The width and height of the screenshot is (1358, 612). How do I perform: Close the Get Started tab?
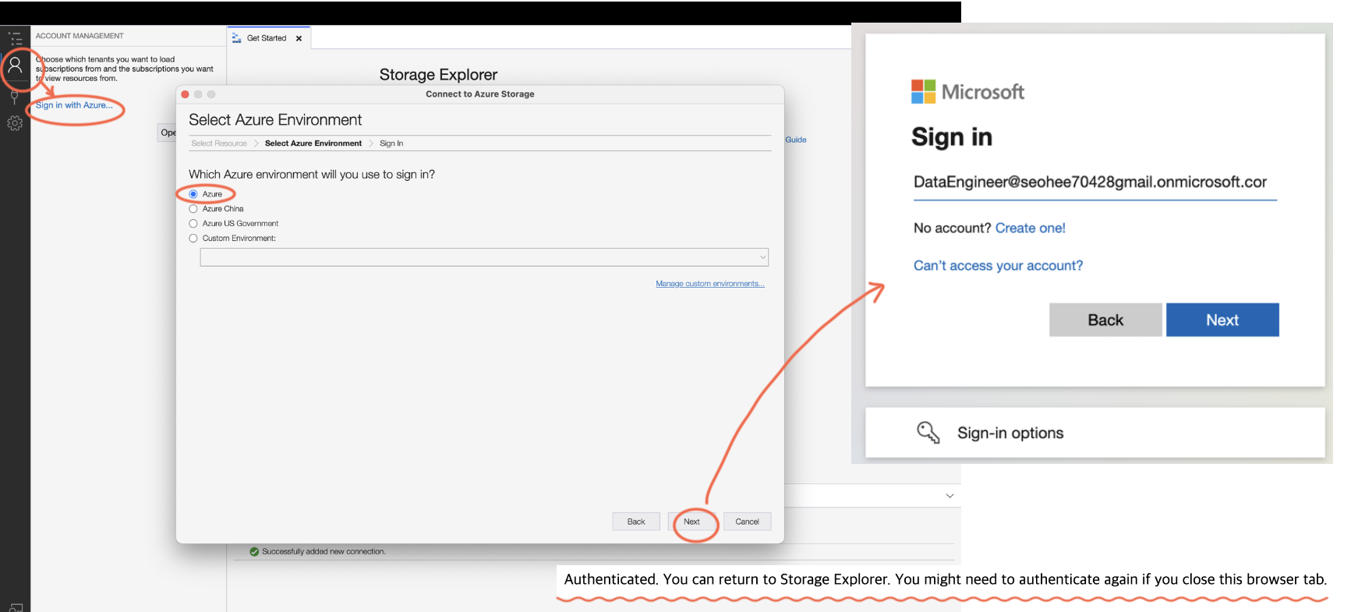299,38
